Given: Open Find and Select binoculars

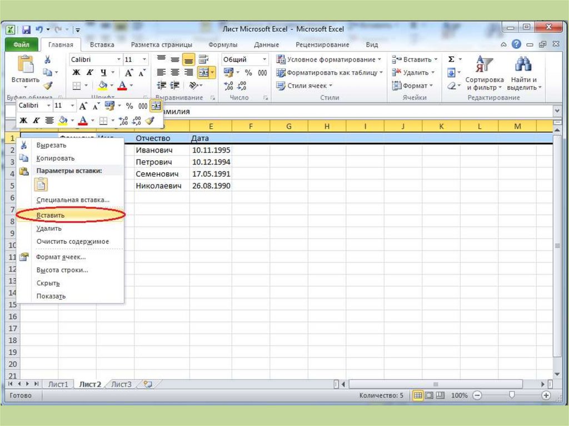Looking at the screenshot, I should click(x=522, y=73).
